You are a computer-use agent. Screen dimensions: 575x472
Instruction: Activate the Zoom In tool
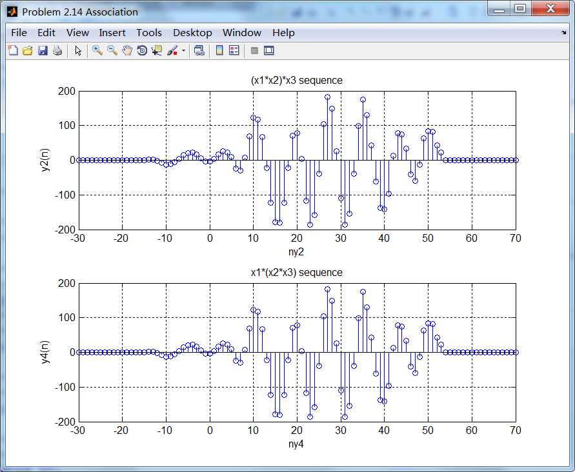pos(97,50)
